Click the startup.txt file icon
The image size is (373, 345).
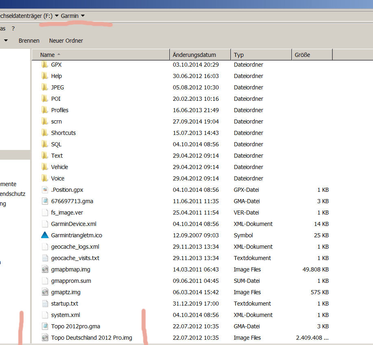click(x=45, y=304)
